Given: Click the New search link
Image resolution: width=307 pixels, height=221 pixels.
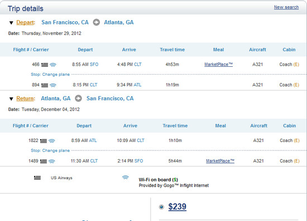Looking at the screenshot, I should (x=286, y=7).
